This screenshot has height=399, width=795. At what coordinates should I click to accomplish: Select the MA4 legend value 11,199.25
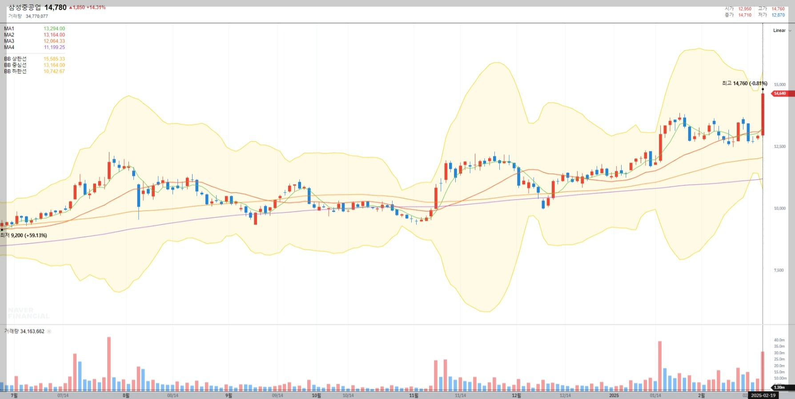click(x=54, y=47)
